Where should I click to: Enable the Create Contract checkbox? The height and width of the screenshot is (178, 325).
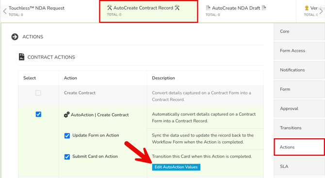pyautogui.click(x=38, y=93)
